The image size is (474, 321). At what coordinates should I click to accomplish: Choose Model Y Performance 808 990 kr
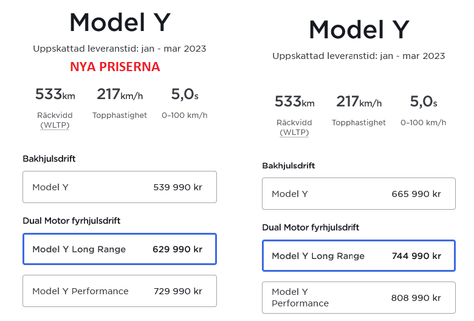[359, 298]
